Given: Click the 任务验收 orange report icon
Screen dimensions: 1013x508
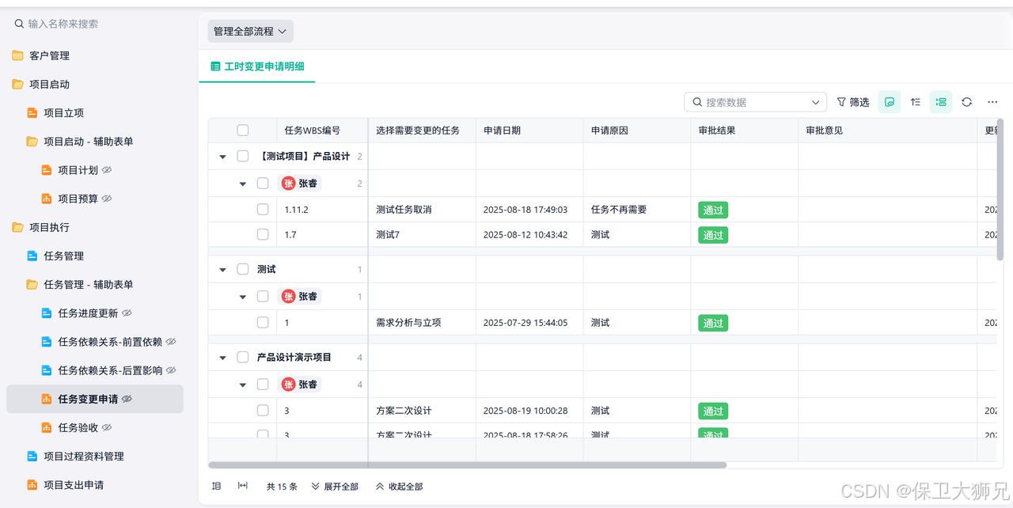Looking at the screenshot, I should click(x=47, y=427).
